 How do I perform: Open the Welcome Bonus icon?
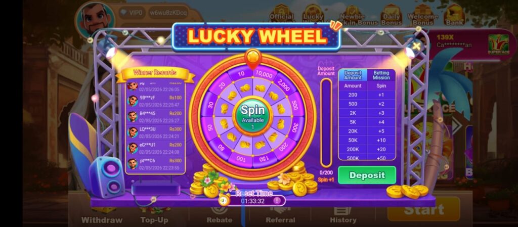point(422,15)
